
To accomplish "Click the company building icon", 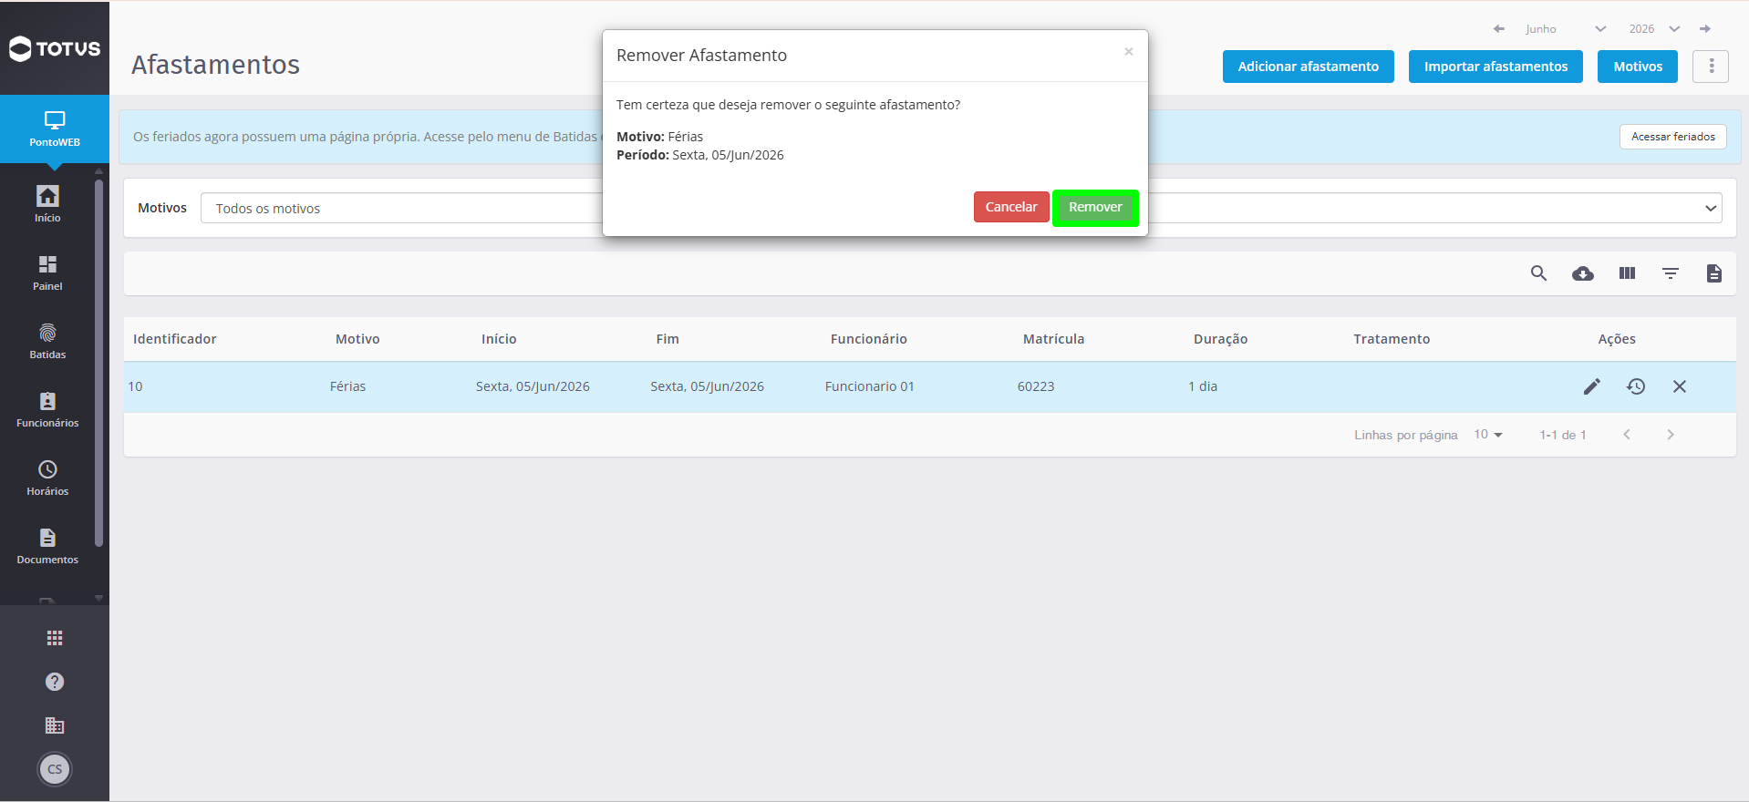I will [55, 725].
